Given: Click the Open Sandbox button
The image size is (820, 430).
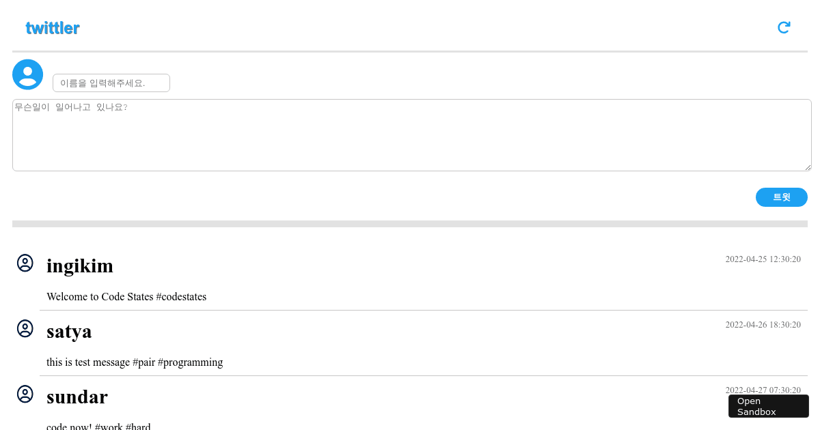Looking at the screenshot, I should [x=768, y=406].
